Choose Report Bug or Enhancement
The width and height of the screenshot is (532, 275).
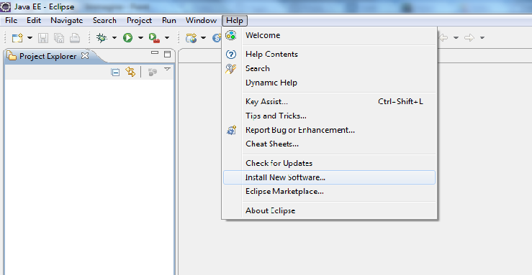[330, 130]
